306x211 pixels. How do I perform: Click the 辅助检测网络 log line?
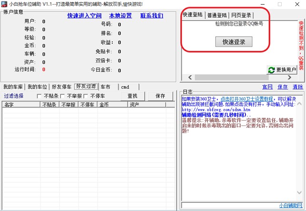coord(216,115)
